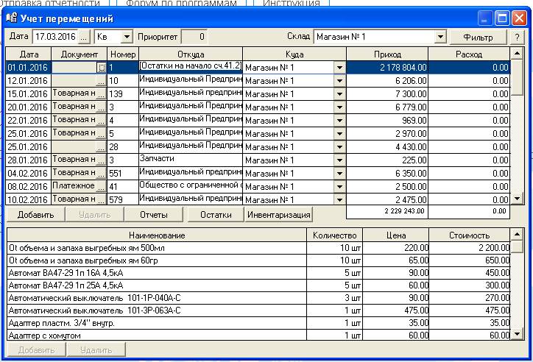Launch the Инвентаризация button

(x=279, y=215)
